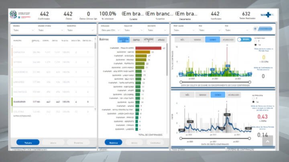Select 14 days radio in deaths chart
This screenshot has height=162, width=289.
[253, 102]
